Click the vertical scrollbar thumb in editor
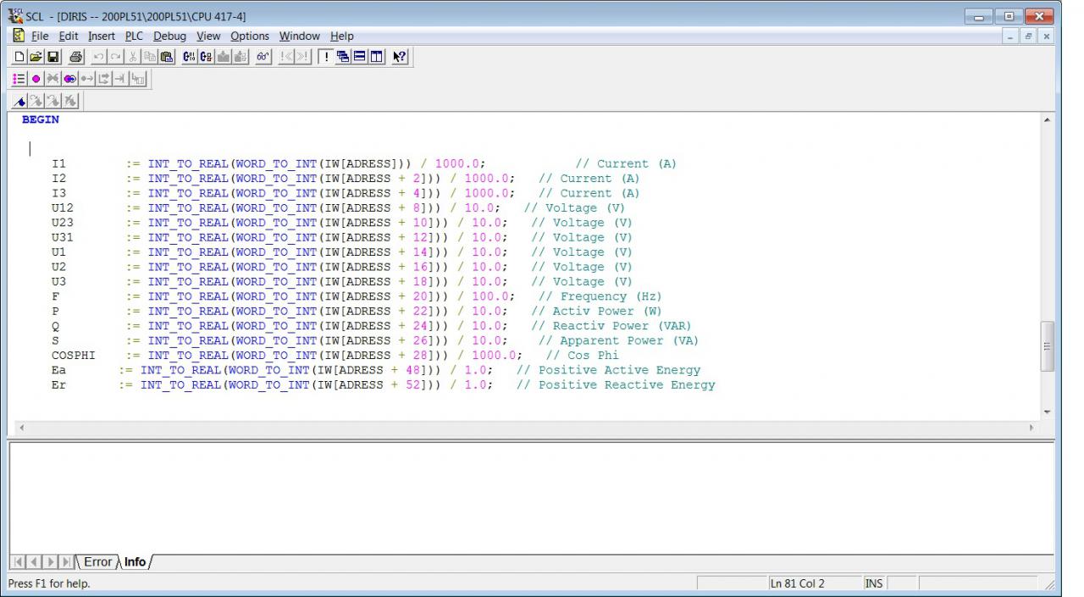This screenshot has width=1084, height=597. tap(1048, 345)
